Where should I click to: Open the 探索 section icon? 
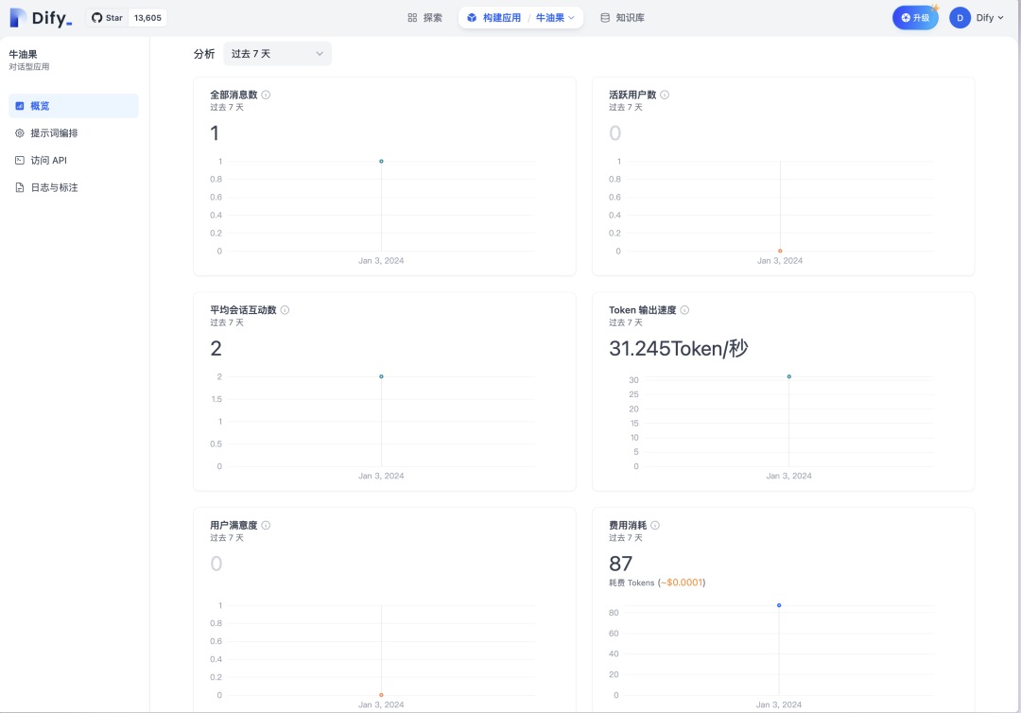tap(412, 17)
